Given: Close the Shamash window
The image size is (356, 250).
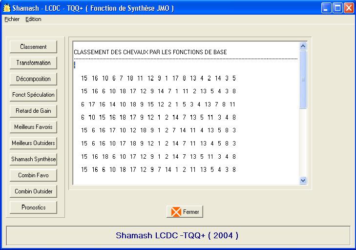Looking at the screenshot, I should coord(349,8).
